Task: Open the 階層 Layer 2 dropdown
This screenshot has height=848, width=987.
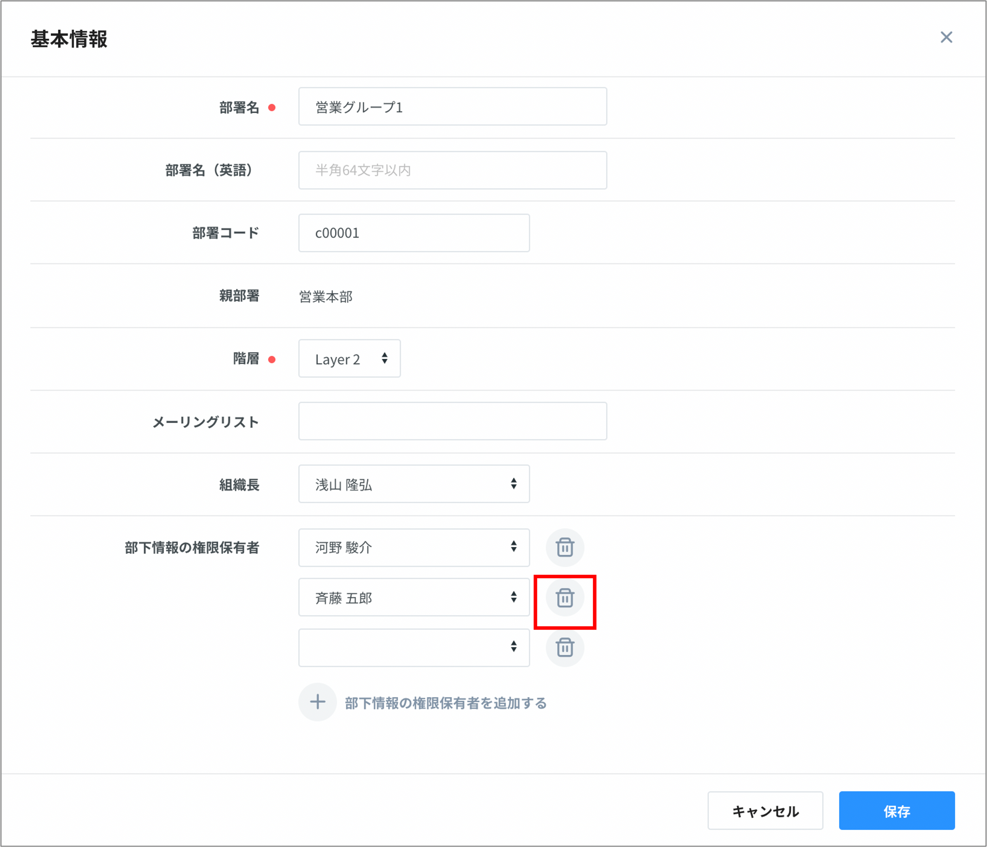Action: pos(349,359)
